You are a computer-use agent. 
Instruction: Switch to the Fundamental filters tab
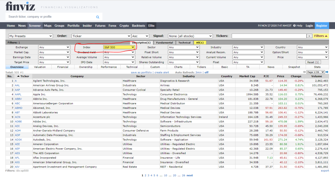(164, 43)
